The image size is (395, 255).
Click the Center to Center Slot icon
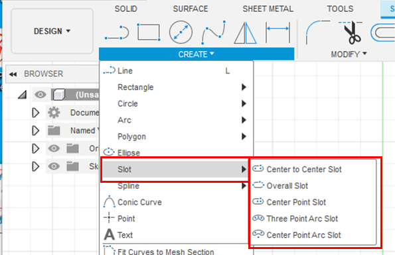click(258, 168)
